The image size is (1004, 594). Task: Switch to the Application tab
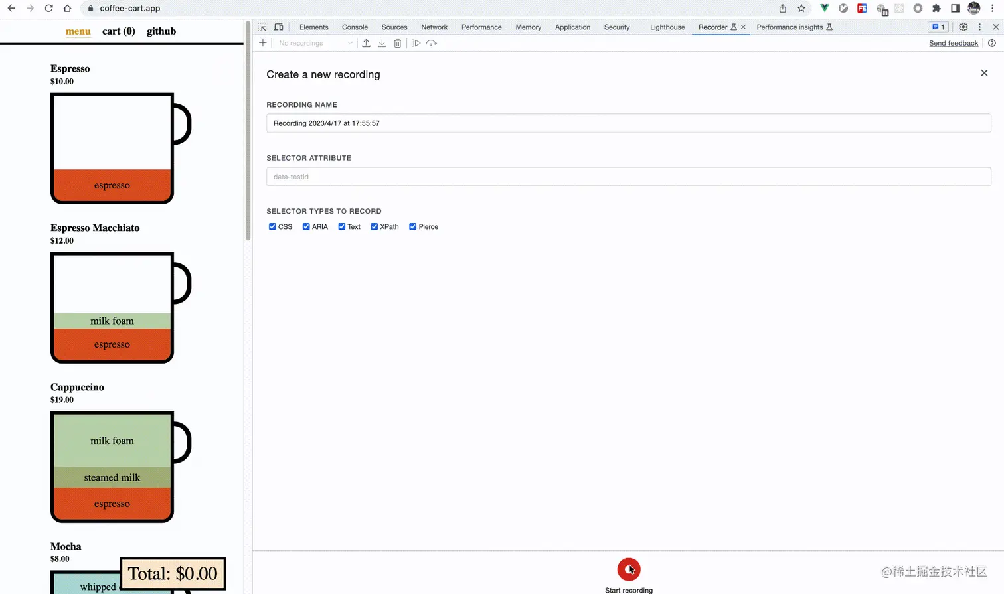(572, 27)
